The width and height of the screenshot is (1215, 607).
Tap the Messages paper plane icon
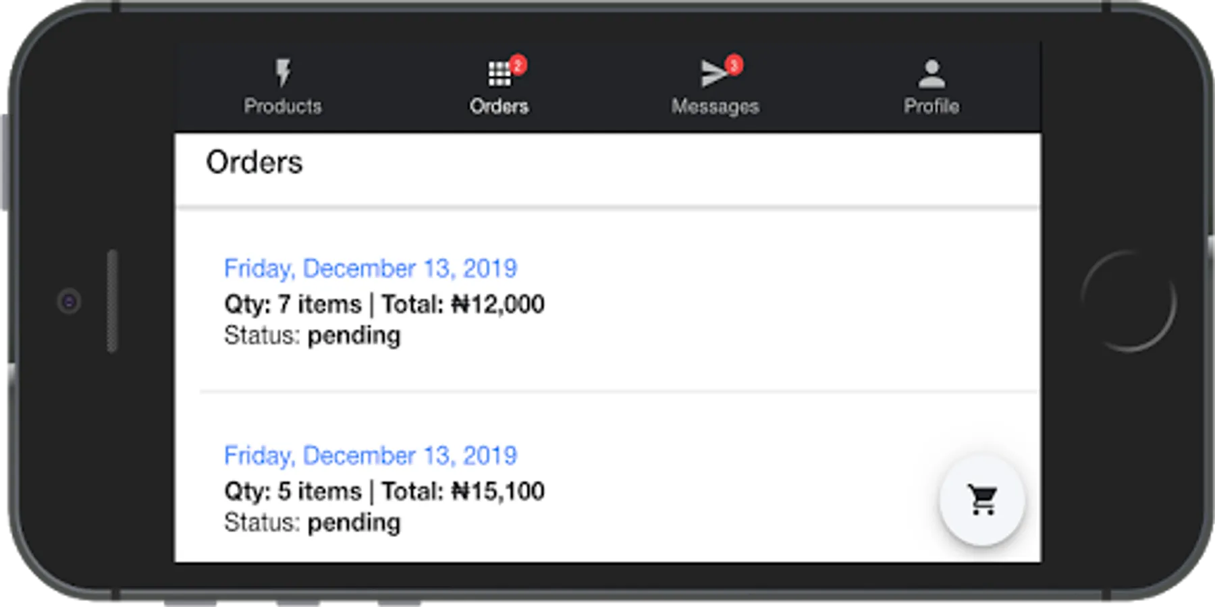713,74
